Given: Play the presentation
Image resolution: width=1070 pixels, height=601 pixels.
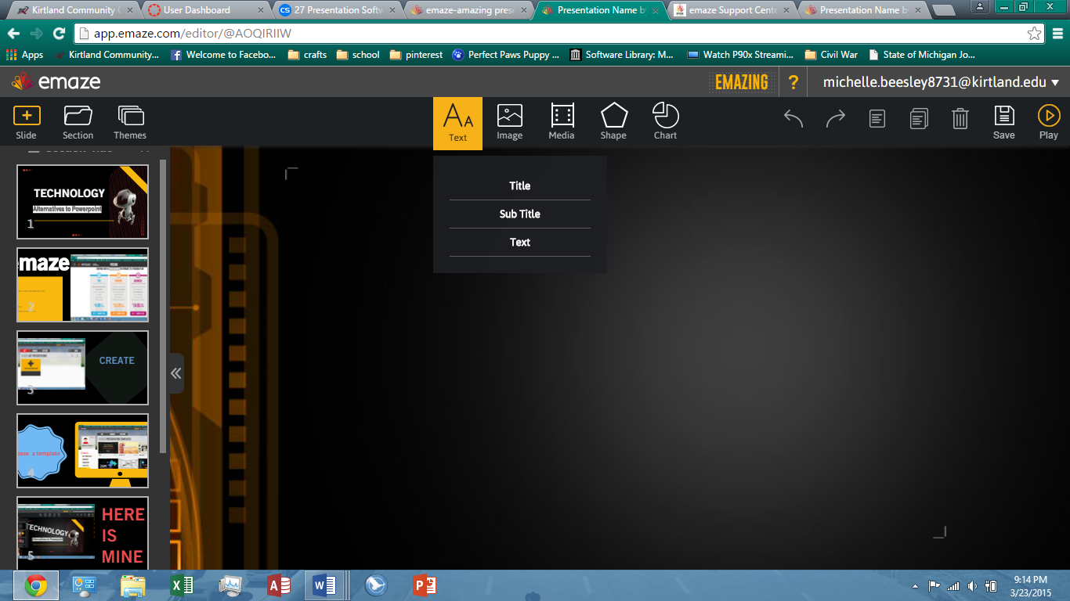Looking at the screenshot, I should pos(1048,122).
